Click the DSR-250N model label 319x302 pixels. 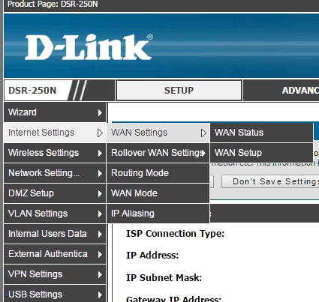pyautogui.click(x=32, y=91)
